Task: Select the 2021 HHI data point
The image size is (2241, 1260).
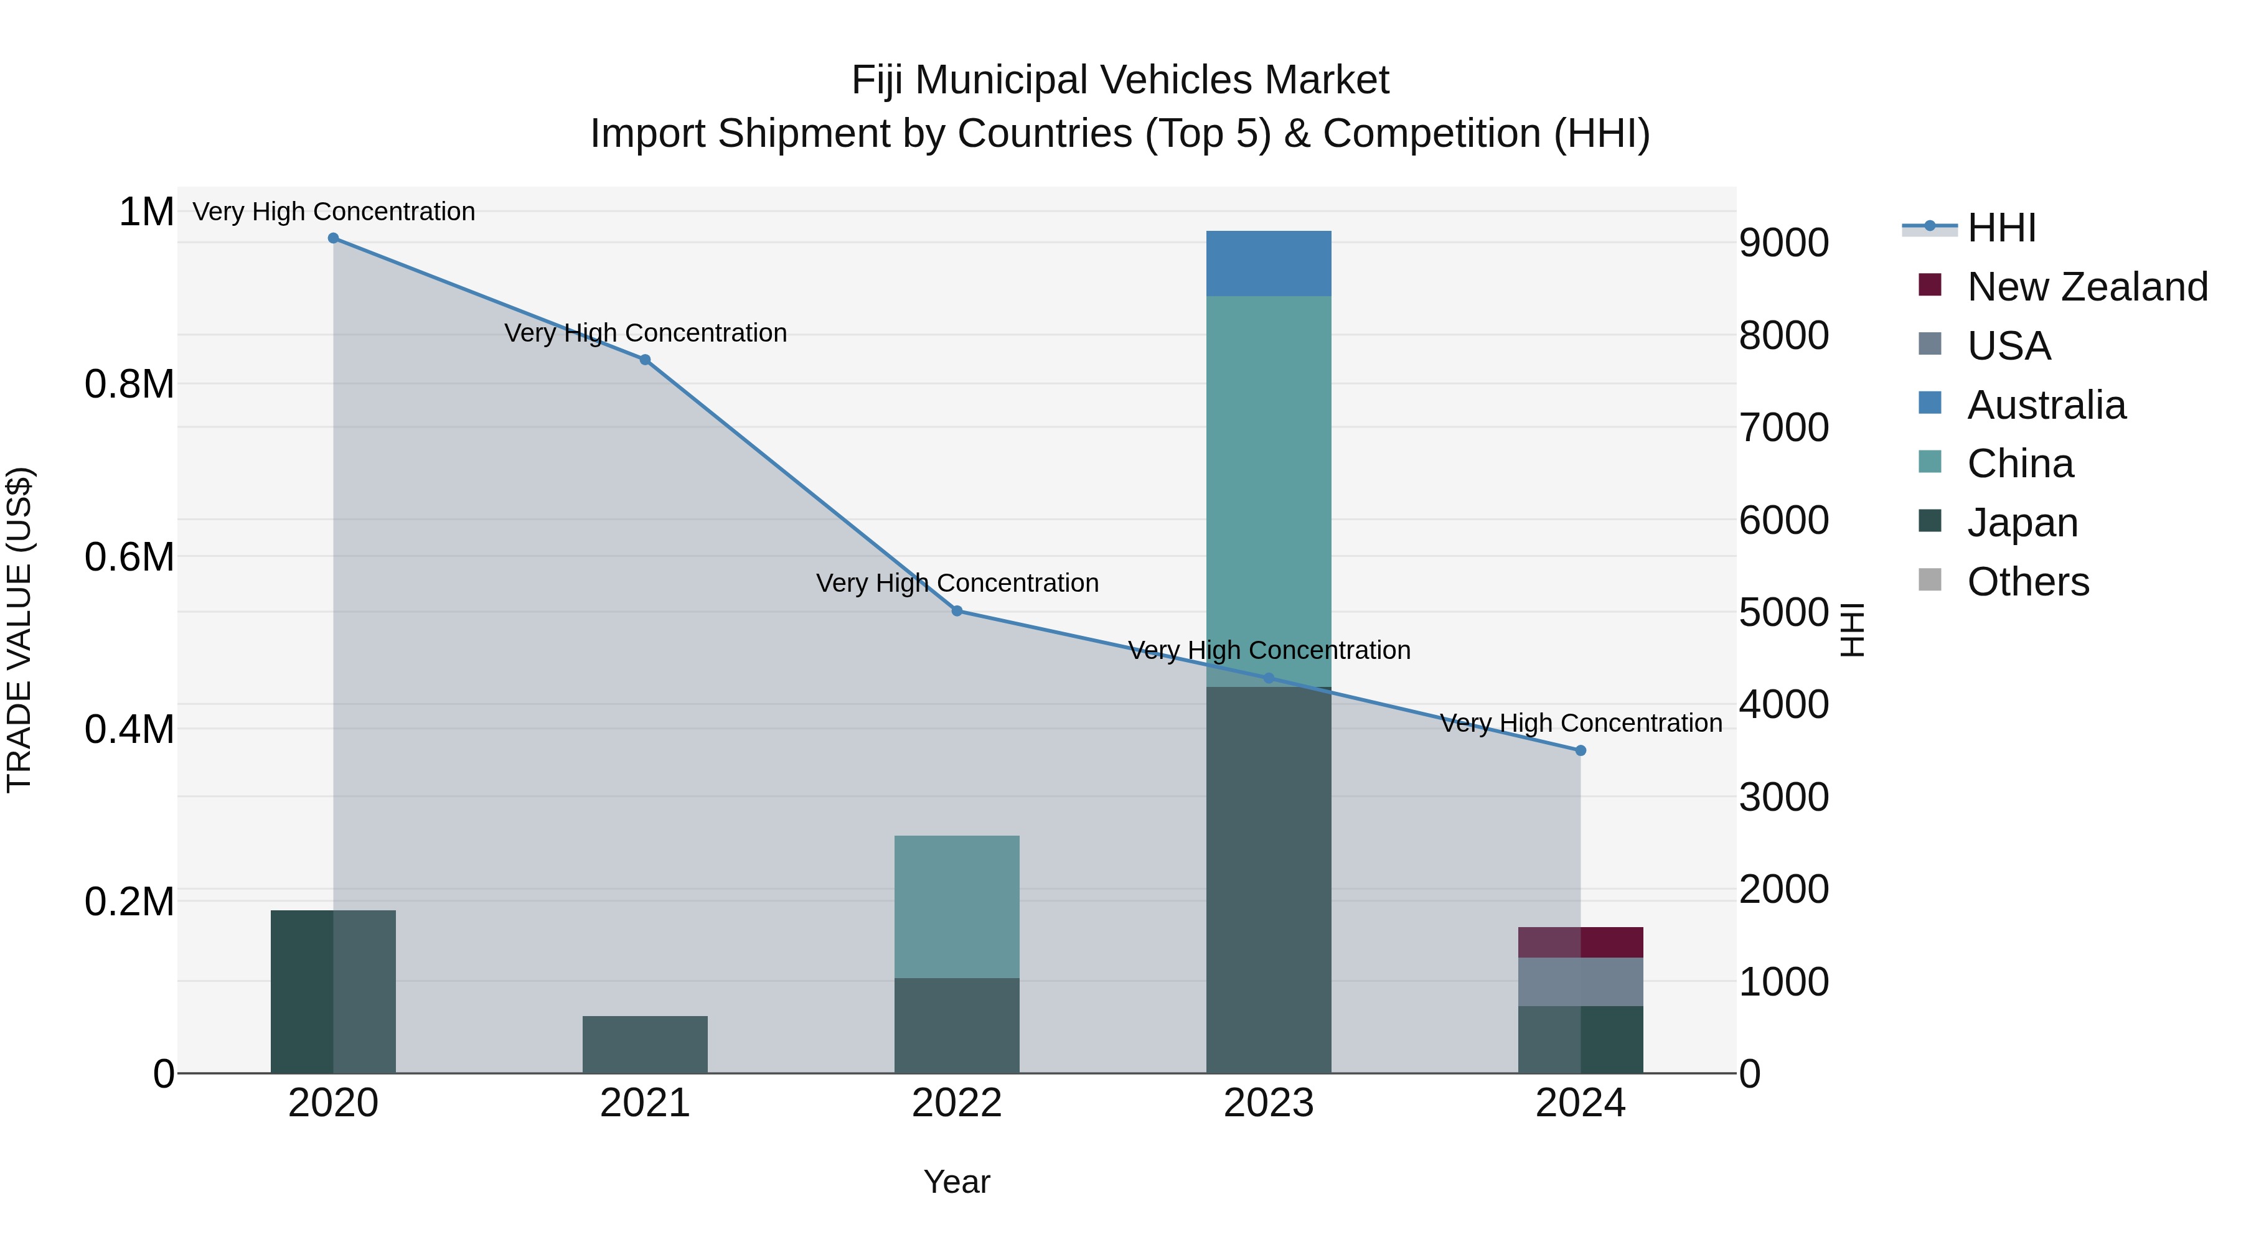Action: pos(645,360)
